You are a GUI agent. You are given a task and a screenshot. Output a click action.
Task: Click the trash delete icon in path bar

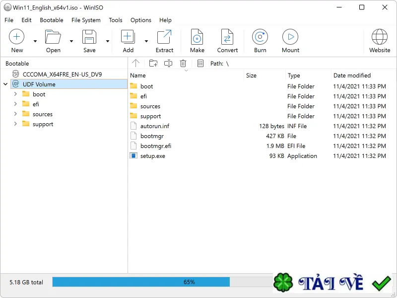[183, 64]
